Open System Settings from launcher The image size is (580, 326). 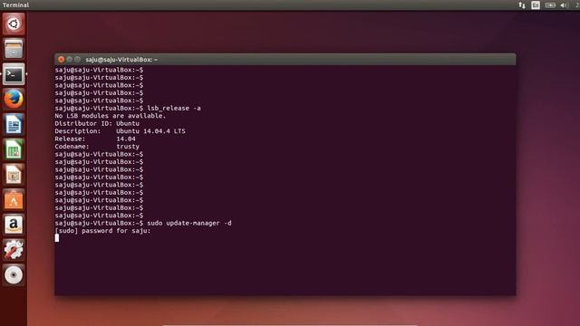pyautogui.click(x=14, y=250)
